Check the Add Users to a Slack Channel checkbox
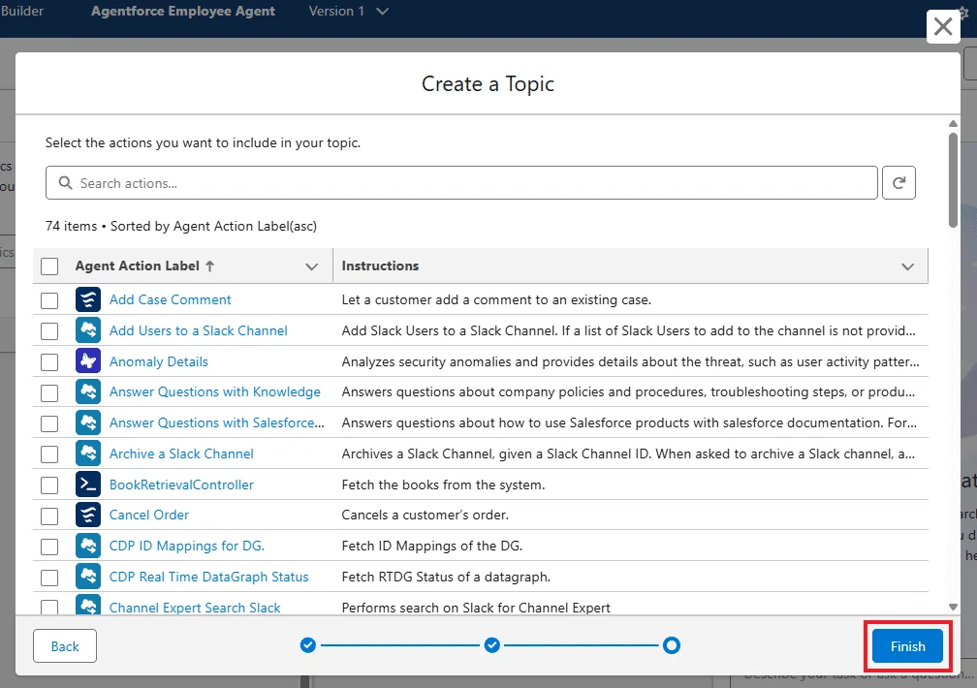This screenshot has height=688, width=977. point(49,330)
